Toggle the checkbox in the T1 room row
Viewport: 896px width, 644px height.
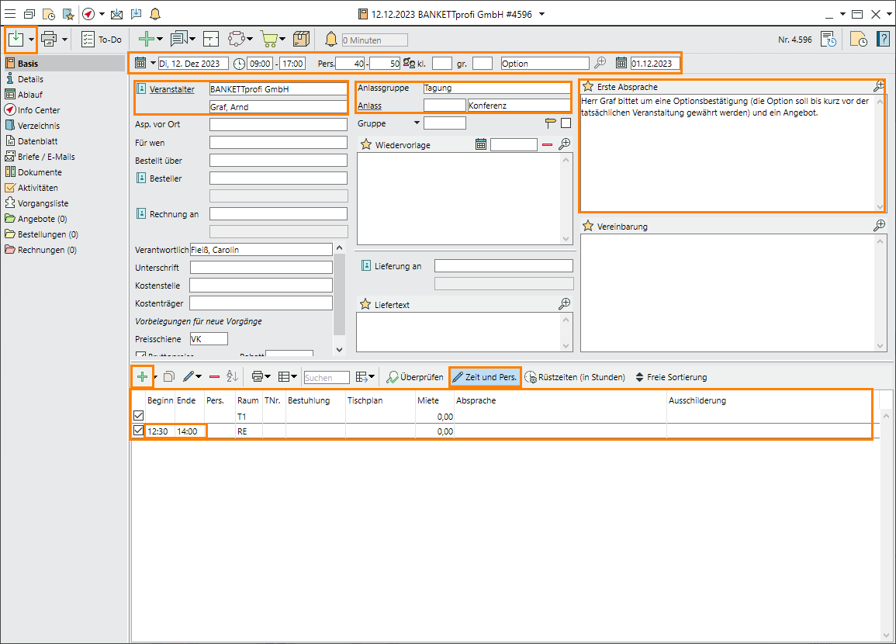pos(139,416)
